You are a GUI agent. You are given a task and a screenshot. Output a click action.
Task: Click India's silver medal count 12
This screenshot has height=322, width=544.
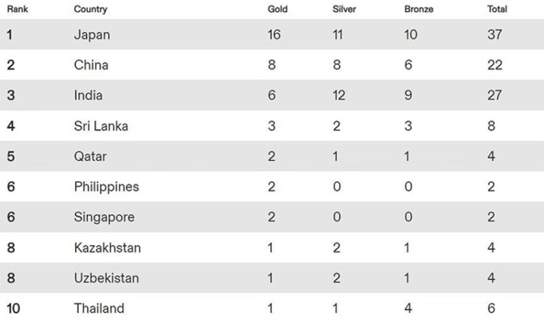[339, 95]
